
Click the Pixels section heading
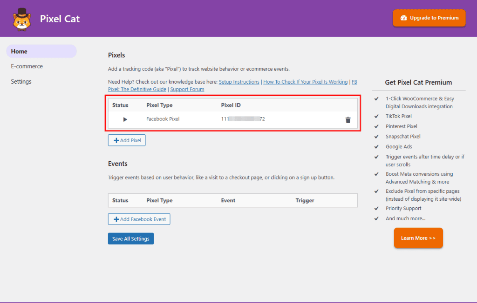[116, 55]
